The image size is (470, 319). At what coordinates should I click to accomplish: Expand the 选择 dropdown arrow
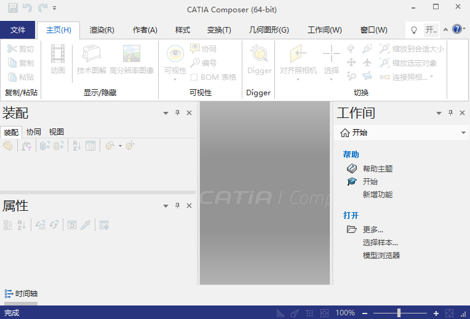pos(331,79)
